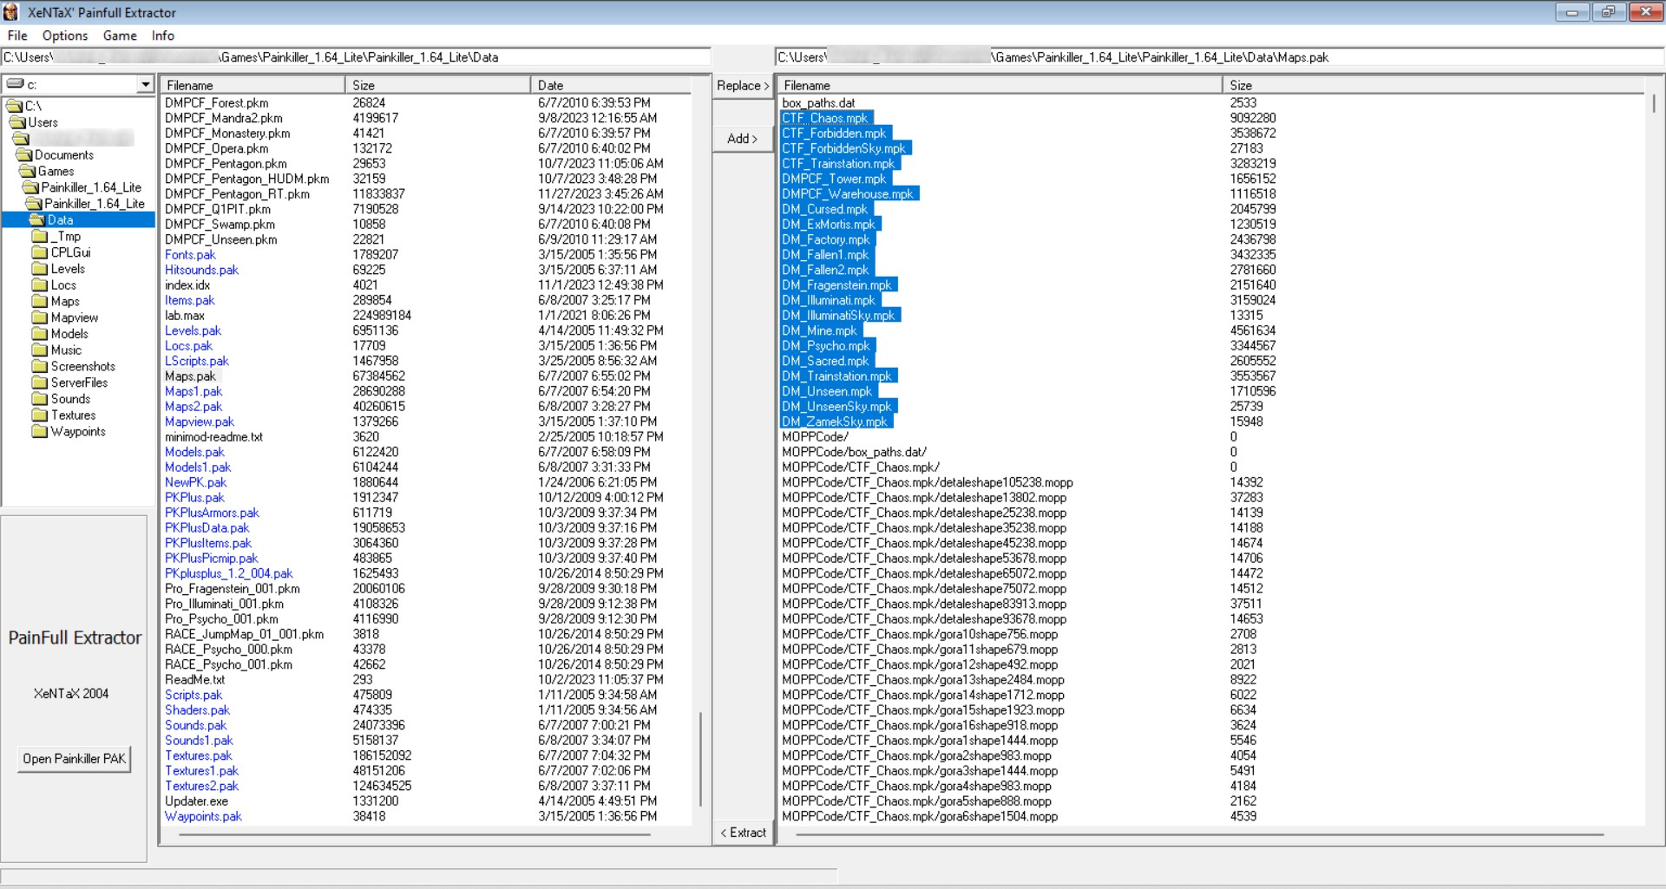The image size is (1666, 889).
Task: Sort left list by Size column header
Action: tap(438, 85)
